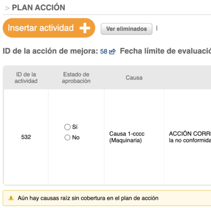The width and height of the screenshot is (211, 208).
Task: Click activity ID 532 cell
Action: [x=26, y=137]
